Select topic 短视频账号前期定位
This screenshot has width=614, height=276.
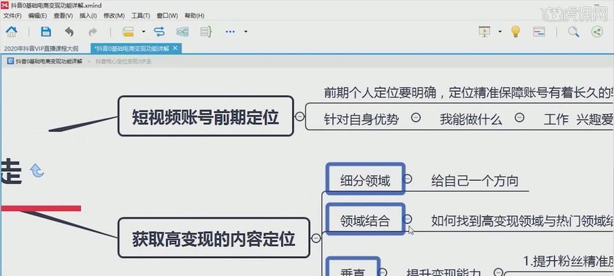[x=206, y=116]
